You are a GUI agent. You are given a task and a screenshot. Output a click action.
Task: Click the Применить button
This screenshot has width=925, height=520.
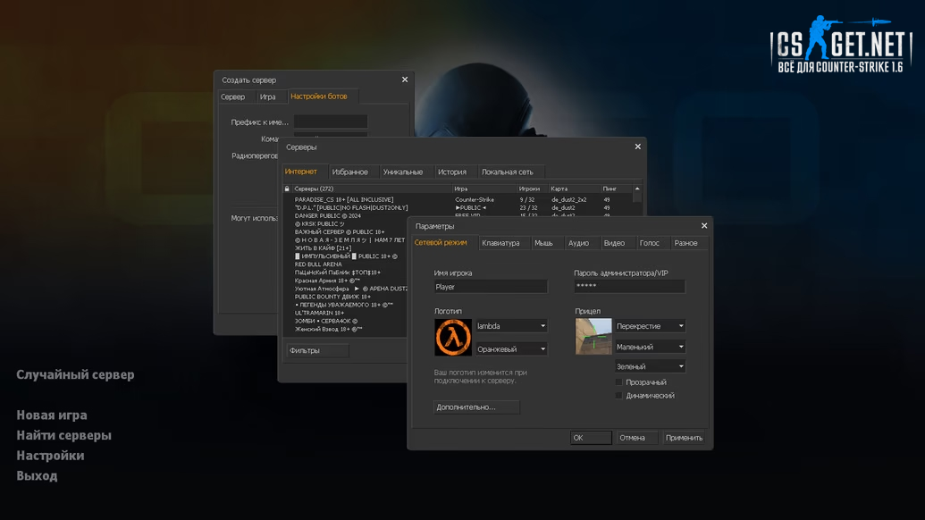[x=684, y=438]
